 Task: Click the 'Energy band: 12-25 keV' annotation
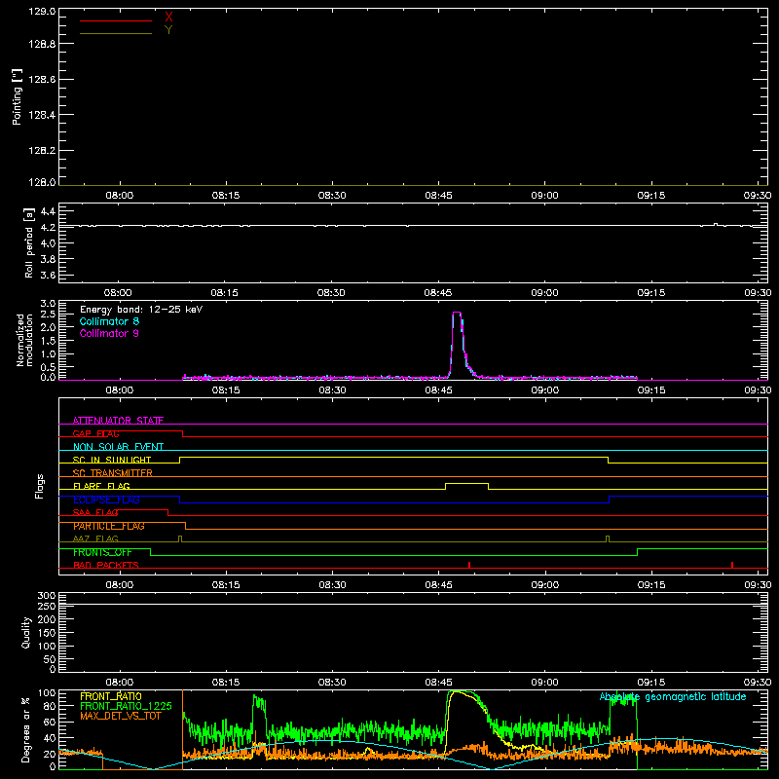[141, 310]
